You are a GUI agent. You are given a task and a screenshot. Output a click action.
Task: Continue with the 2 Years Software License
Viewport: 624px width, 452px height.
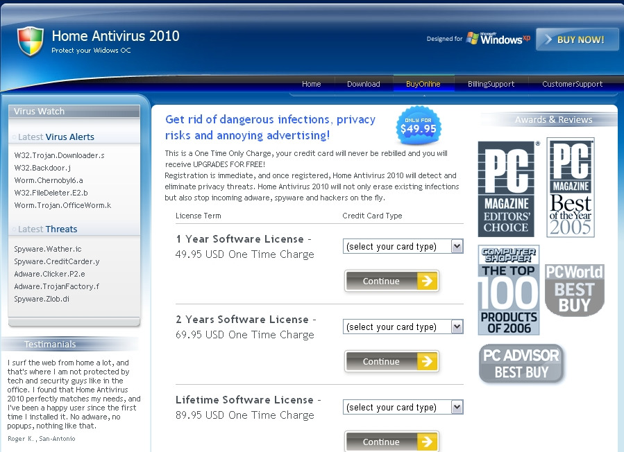tap(391, 361)
